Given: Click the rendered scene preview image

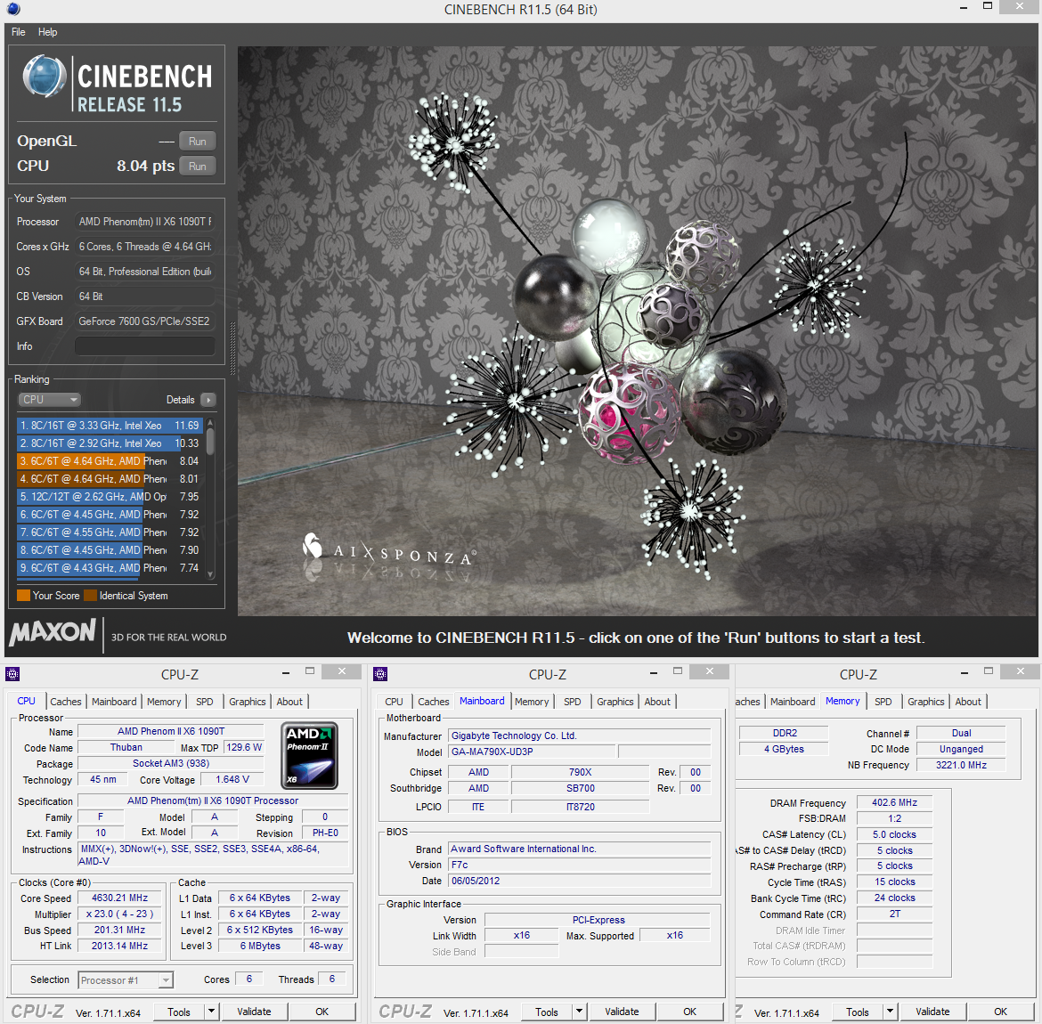Looking at the screenshot, I should click(637, 330).
